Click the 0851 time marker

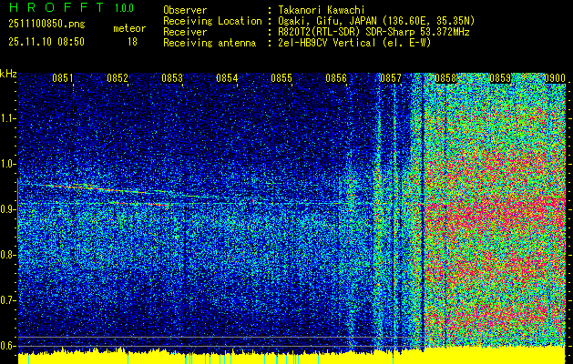[63, 78]
